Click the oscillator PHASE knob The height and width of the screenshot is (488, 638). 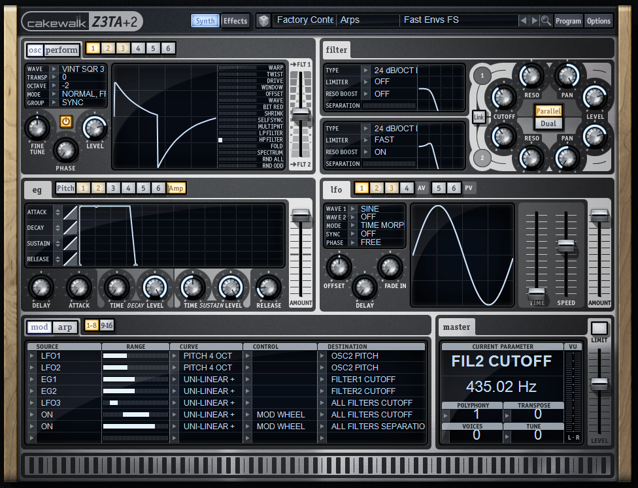tap(65, 150)
